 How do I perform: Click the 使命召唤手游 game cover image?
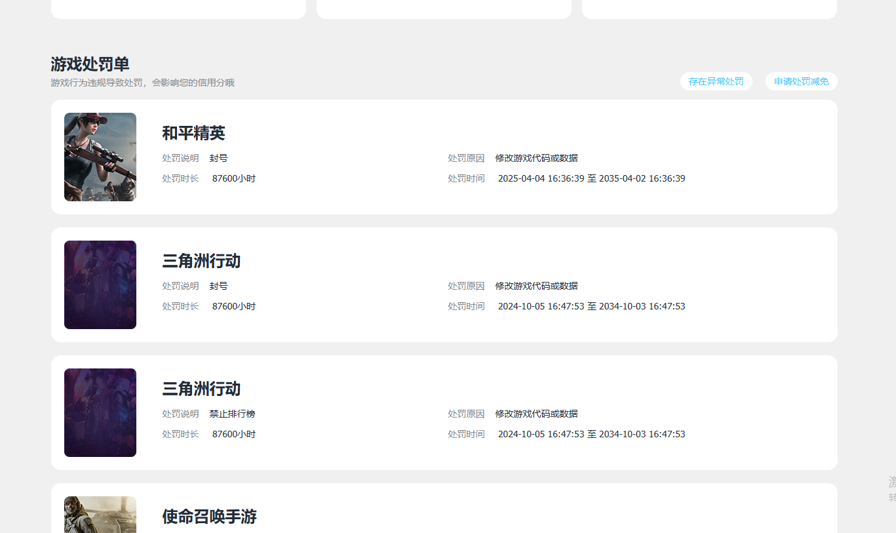click(x=100, y=515)
